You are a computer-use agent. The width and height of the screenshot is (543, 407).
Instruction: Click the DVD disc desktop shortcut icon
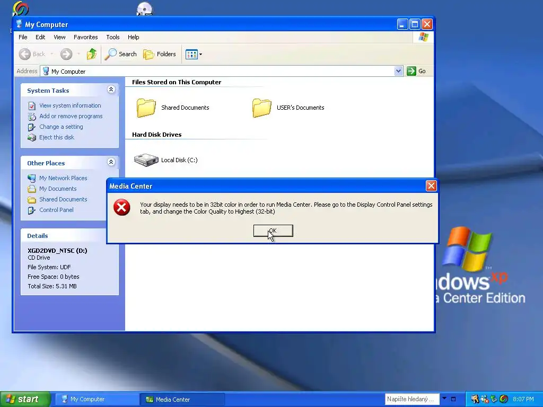pyautogui.click(x=145, y=8)
